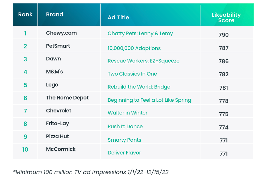Image resolution: width=262 pixels, height=179 pixels.
Task: Open the Walter in Winter link
Action: 128,113
